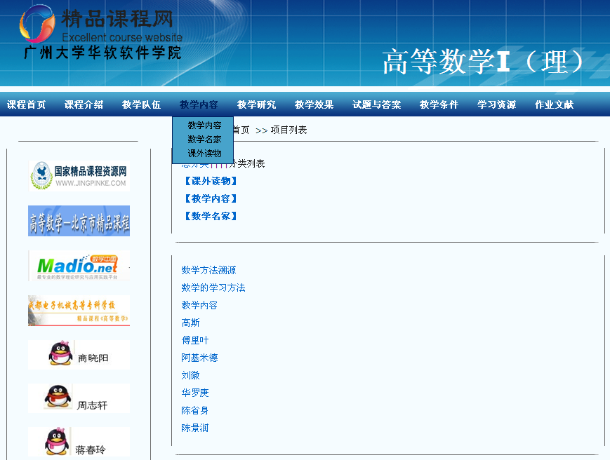Click the QQ penguin icon for 商晓阳

click(x=61, y=354)
